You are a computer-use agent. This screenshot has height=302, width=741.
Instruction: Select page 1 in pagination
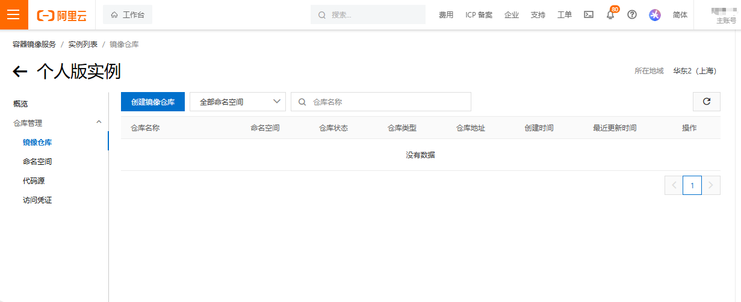(x=692, y=185)
